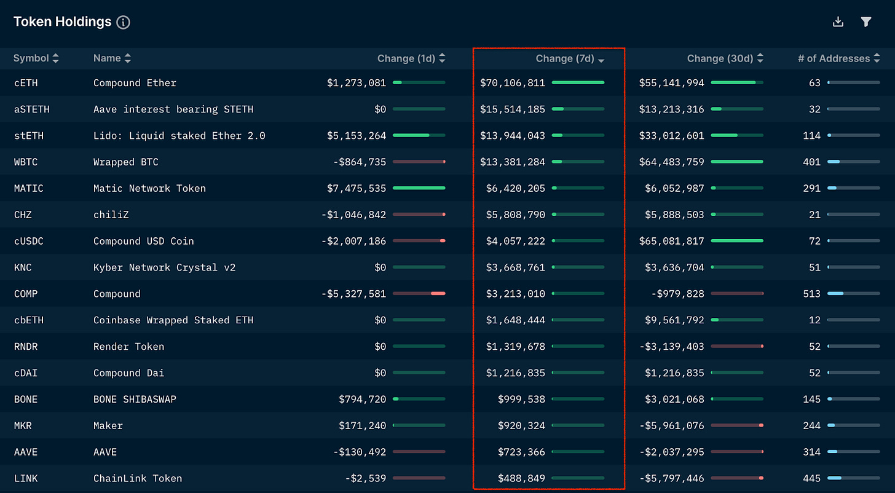Screen dimensions: 895x493
Task: Click the $65,081,817 30d change value
Action: pyautogui.click(x=672, y=242)
